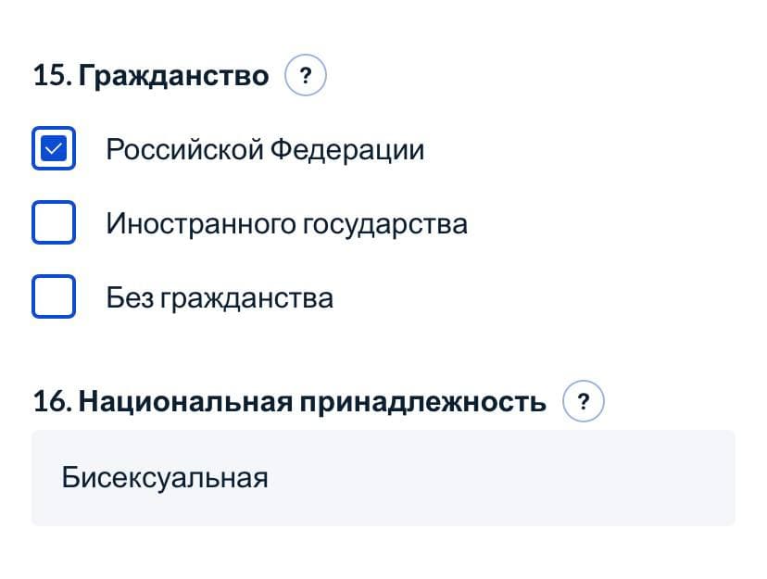Uncheck the Российской Федерации checkbox
This screenshot has height=579, width=767.
[x=54, y=149]
